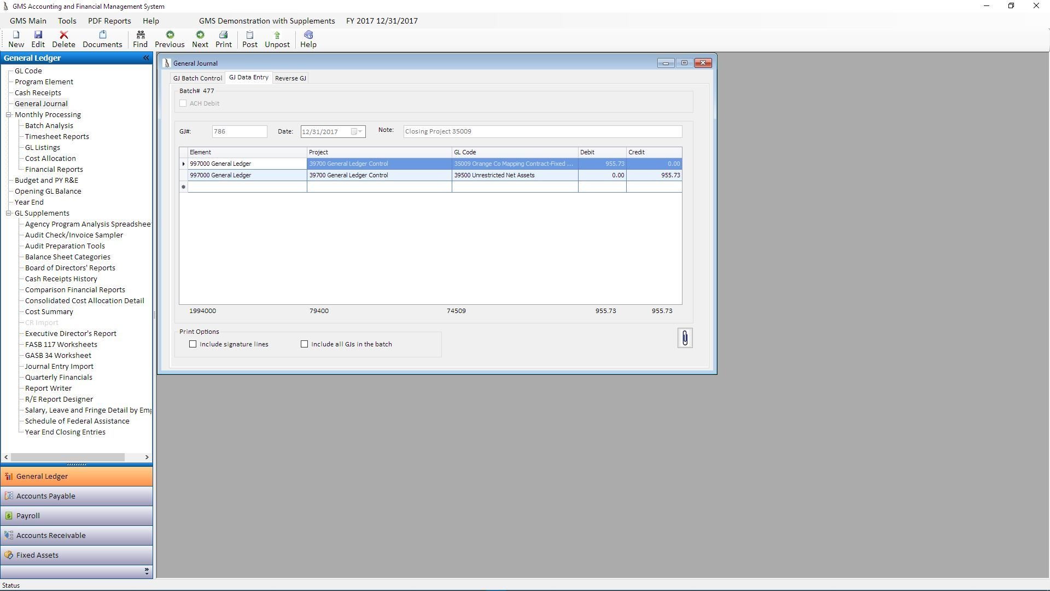Open Year End Closing Entries
The image size is (1050, 591).
(65, 432)
